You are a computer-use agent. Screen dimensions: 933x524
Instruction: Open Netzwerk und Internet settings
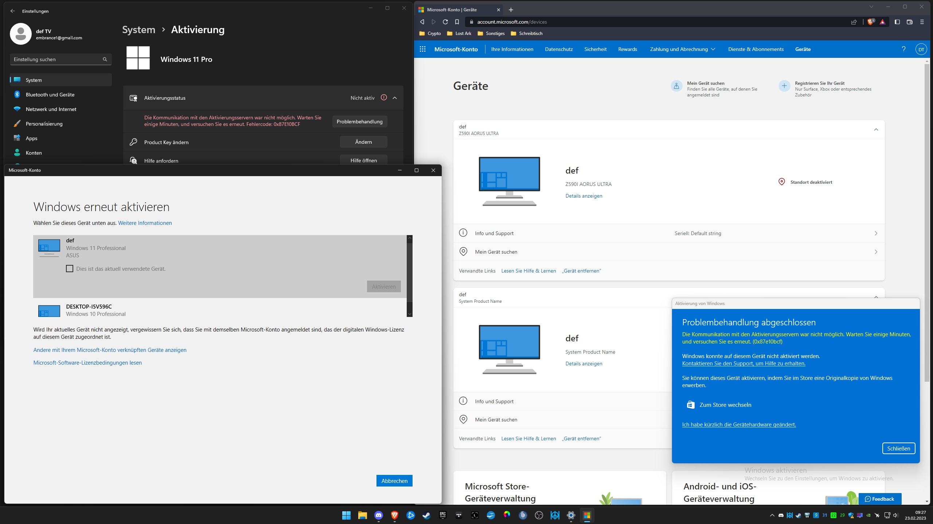tap(61, 109)
